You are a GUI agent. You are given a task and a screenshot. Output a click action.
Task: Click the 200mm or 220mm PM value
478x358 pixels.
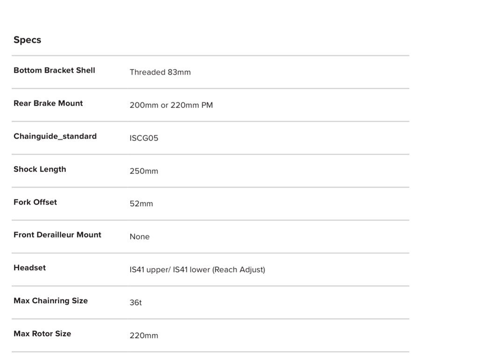coord(171,105)
